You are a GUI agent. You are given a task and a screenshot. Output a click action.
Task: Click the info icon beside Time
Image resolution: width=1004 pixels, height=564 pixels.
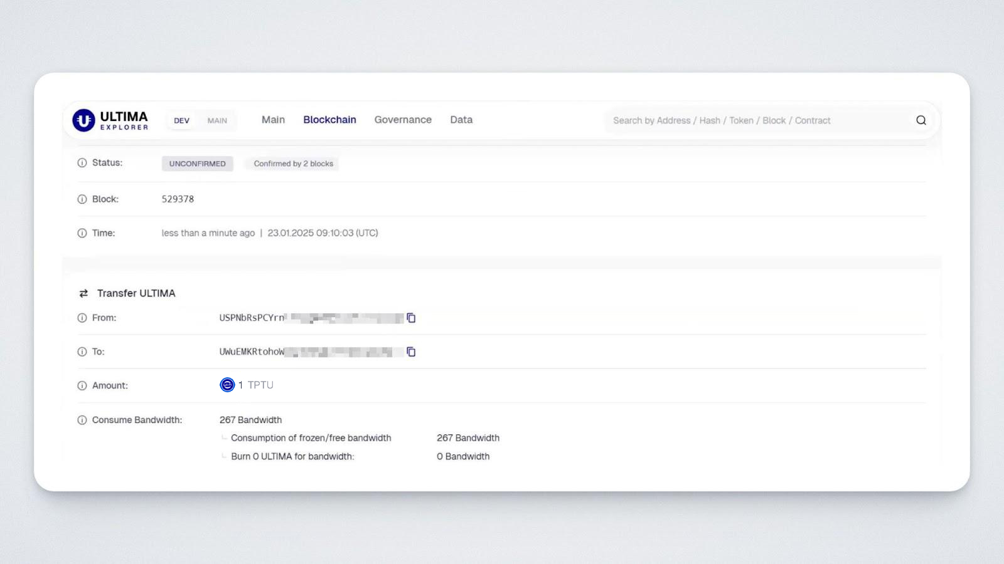click(x=82, y=233)
